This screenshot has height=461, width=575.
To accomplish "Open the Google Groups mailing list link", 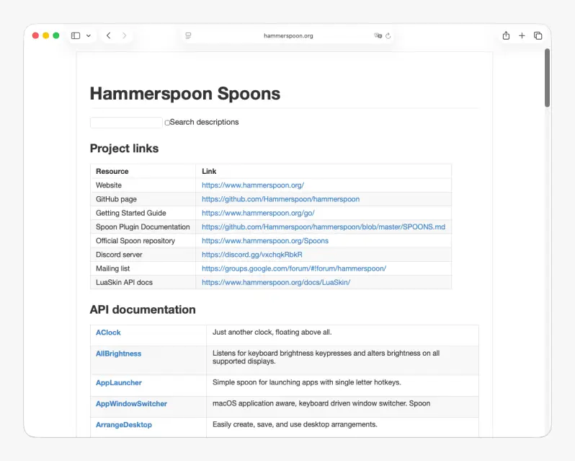I will (x=294, y=268).
